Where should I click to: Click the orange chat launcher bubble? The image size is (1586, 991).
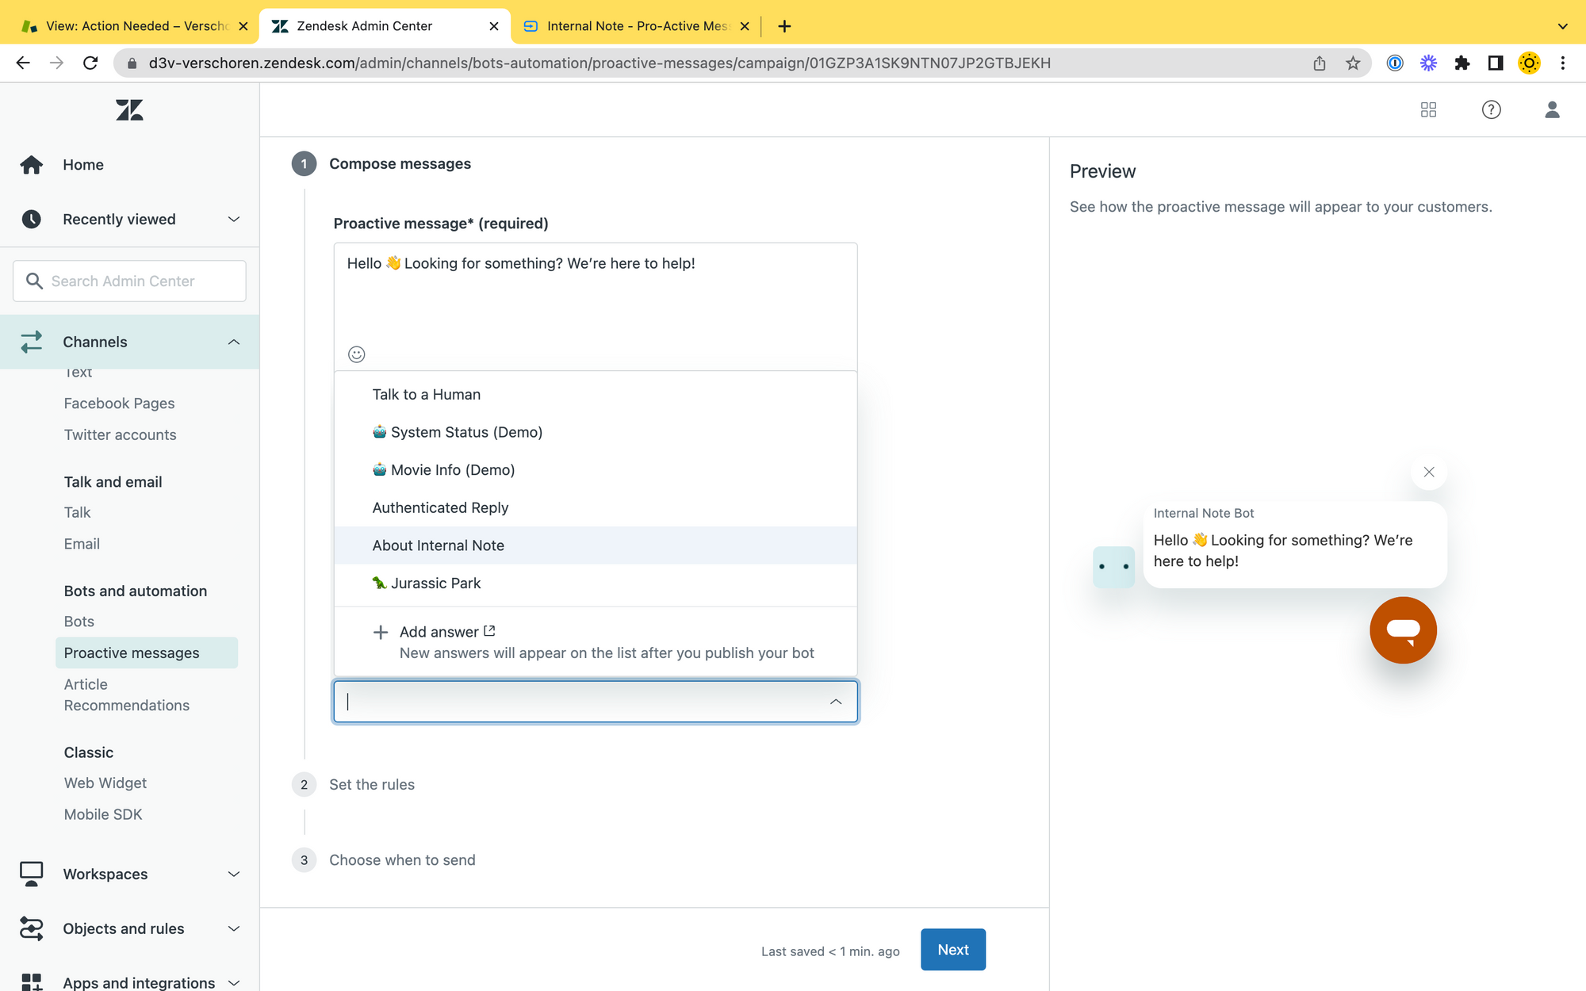1403,630
